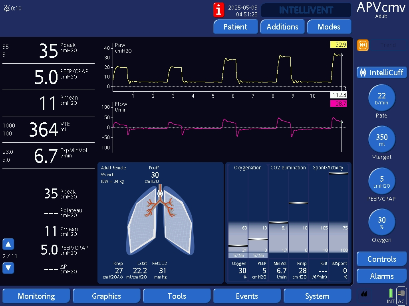Select the INT battery status icon

click(391, 294)
